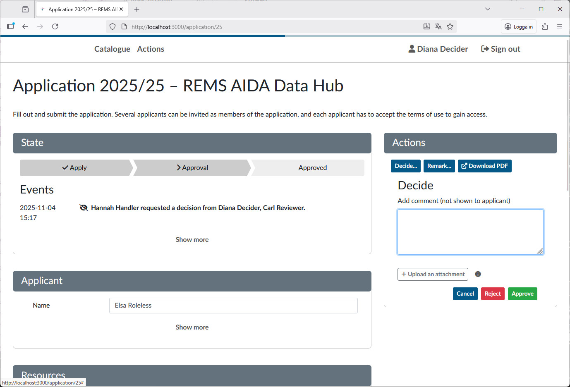This screenshot has width=570, height=387.
Task: Bookmark this page with the star icon
Action: [450, 26]
